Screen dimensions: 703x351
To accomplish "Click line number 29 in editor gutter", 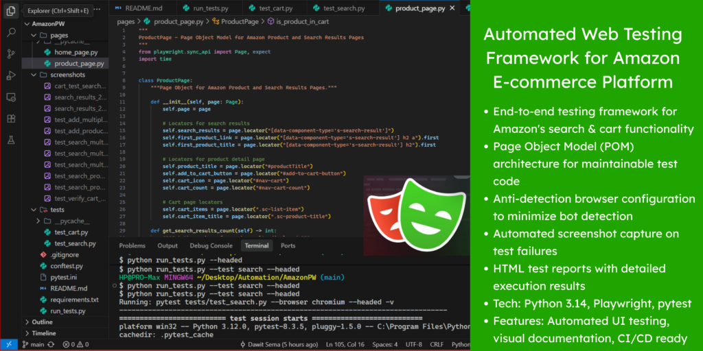I will pos(124,230).
